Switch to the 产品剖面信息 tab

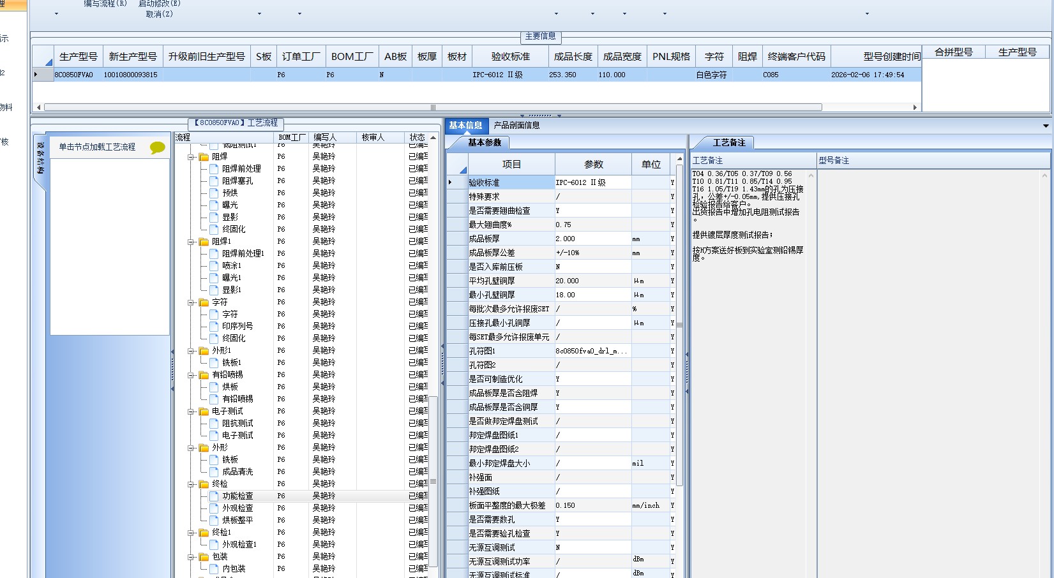(x=516, y=126)
